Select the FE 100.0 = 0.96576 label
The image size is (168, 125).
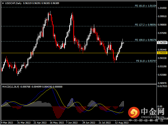tap(146, 40)
